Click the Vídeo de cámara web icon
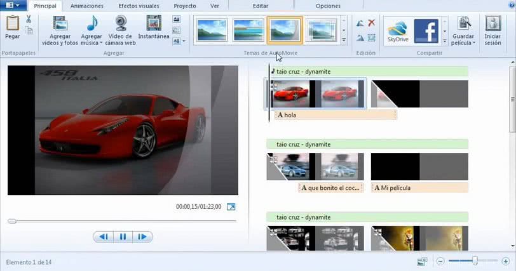This screenshot has height=271, width=516. tap(120, 24)
